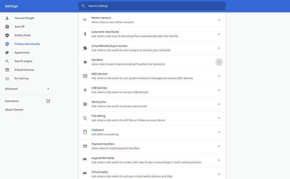Open File editing settings via its arrow

click(219, 118)
